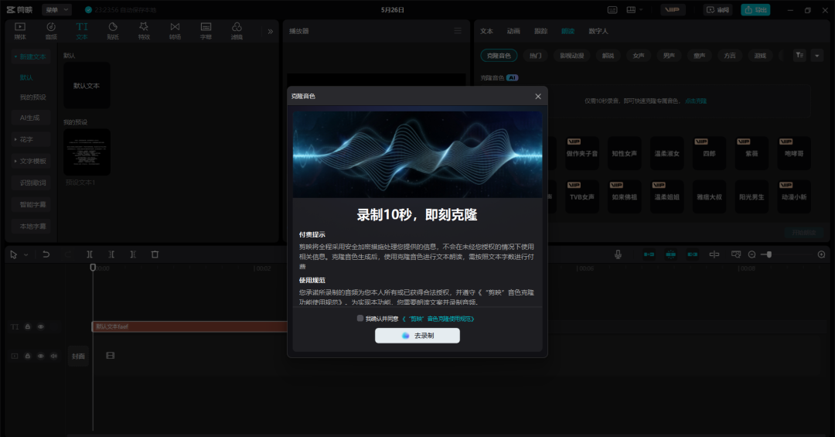Choose the 知性女声 voice card
The height and width of the screenshot is (437, 835).
click(624, 153)
